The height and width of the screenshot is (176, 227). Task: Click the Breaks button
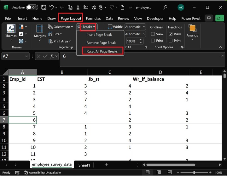point(87,27)
